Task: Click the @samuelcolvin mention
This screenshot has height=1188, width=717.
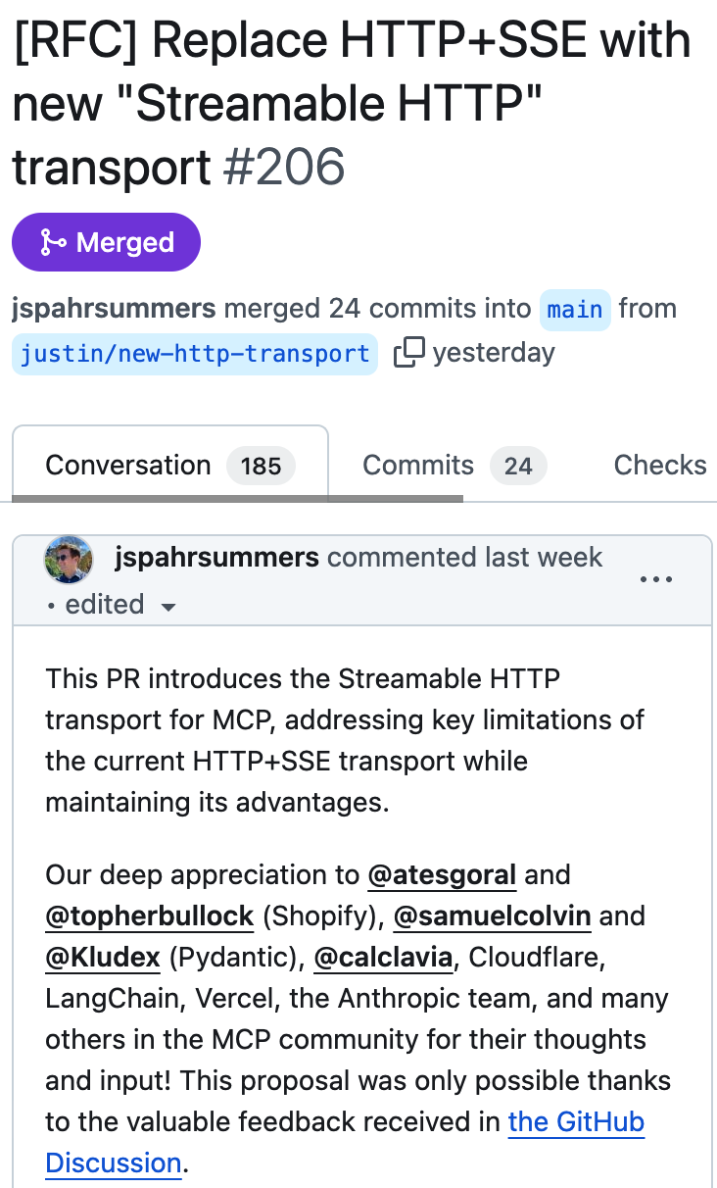Action: (493, 916)
